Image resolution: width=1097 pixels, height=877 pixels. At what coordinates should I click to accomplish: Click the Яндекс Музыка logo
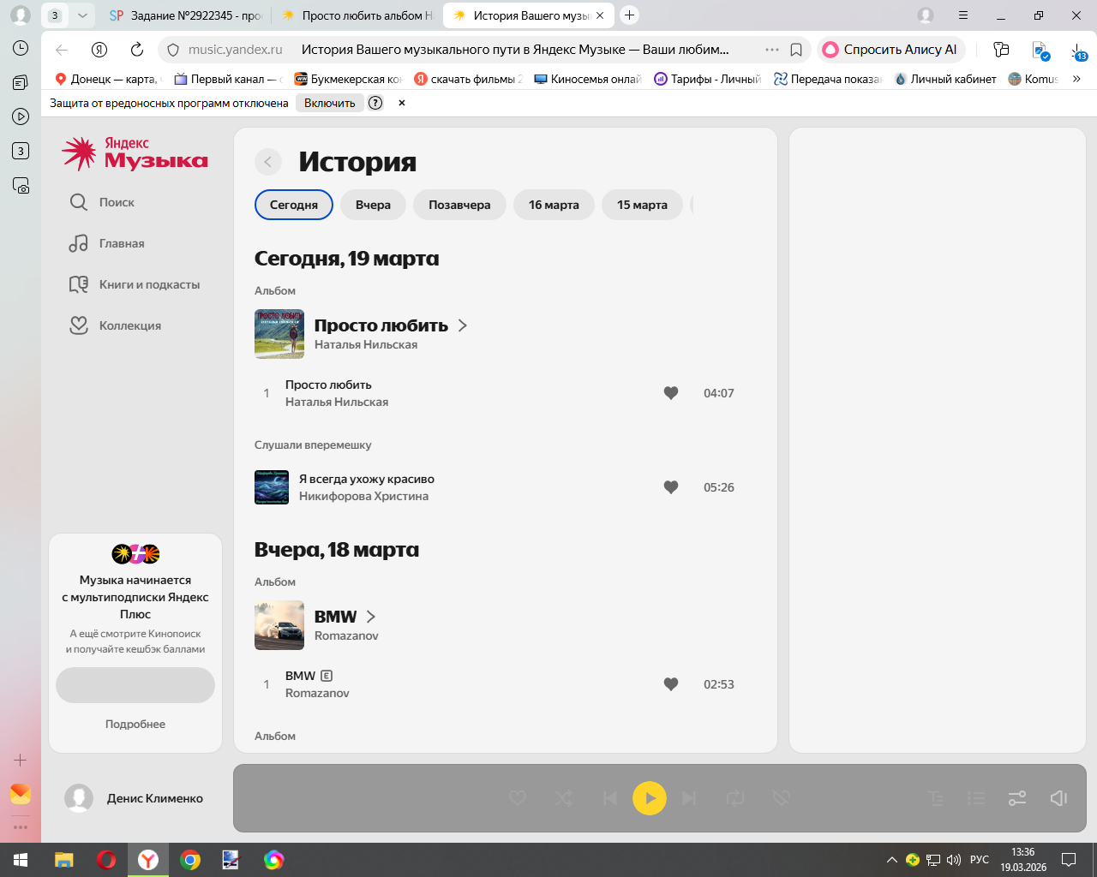coord(135,153)
